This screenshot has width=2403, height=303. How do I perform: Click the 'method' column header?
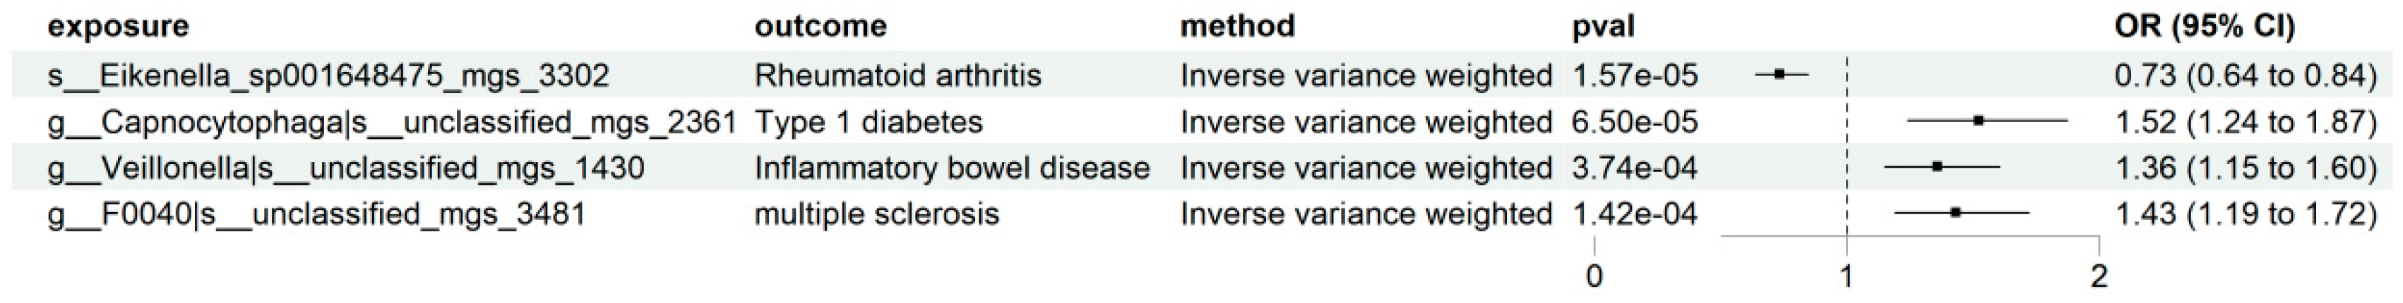[1237, 26]
